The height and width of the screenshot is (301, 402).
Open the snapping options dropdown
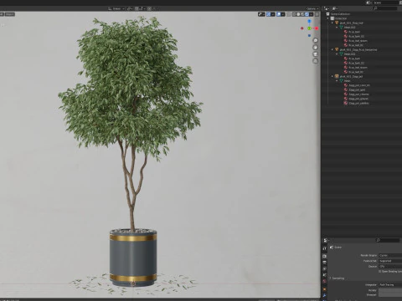point(142,8)
